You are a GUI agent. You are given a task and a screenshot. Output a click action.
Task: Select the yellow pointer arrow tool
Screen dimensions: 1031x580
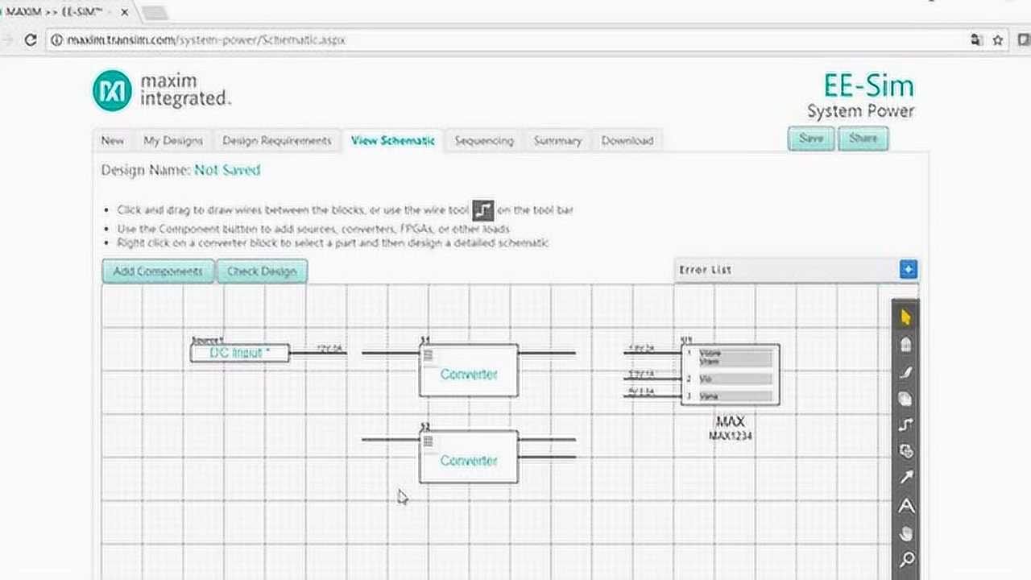tap(905, 317)
